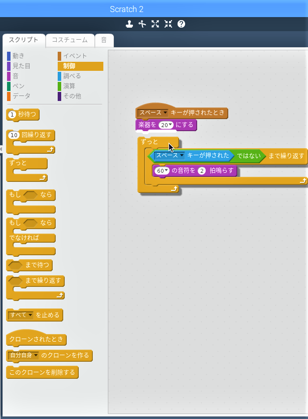Click the ずっと block in the script area
The image size is (308, 419).
click(x=149, y=142)
